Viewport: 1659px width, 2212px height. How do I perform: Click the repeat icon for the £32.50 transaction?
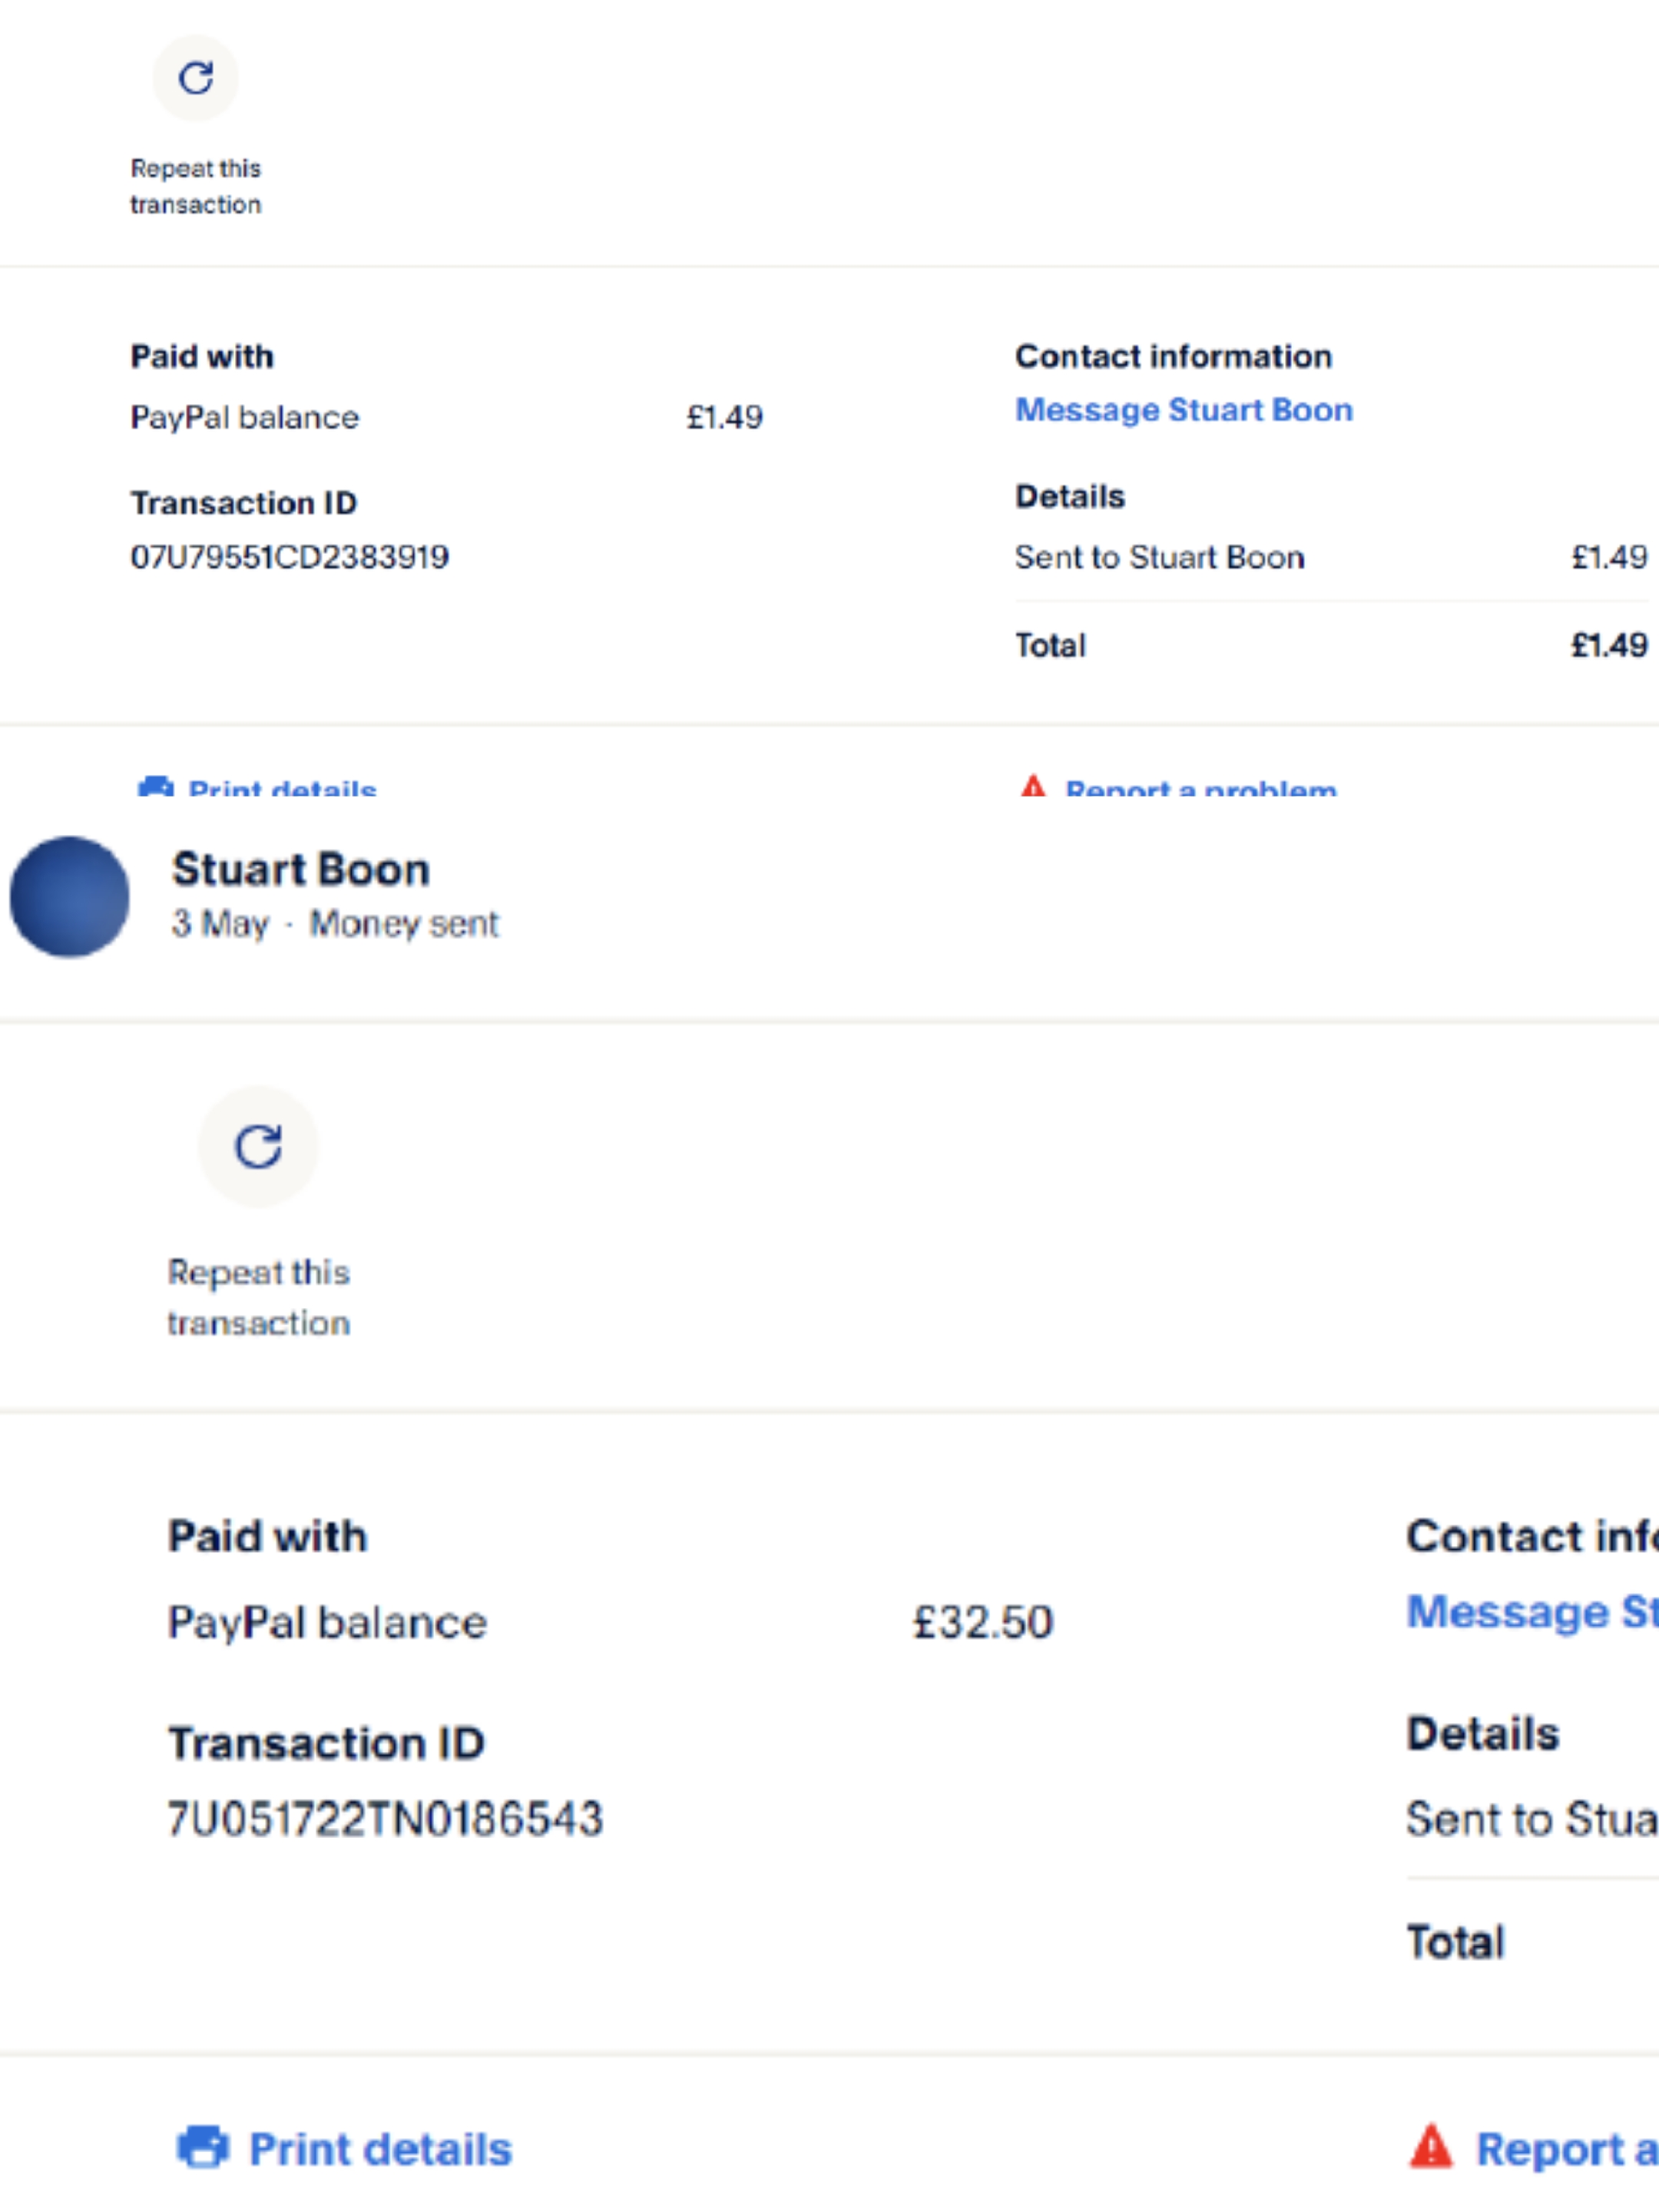click(258, 1146)
